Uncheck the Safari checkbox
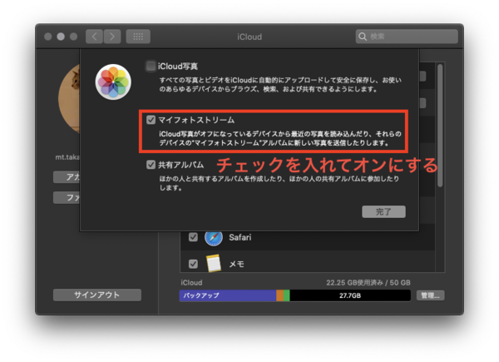Viewport: 499px width, 362px height. point(193,237)
